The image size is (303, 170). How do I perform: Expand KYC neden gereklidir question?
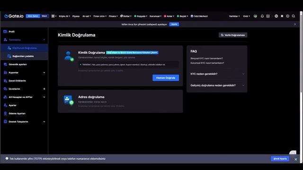pos(217,74)
